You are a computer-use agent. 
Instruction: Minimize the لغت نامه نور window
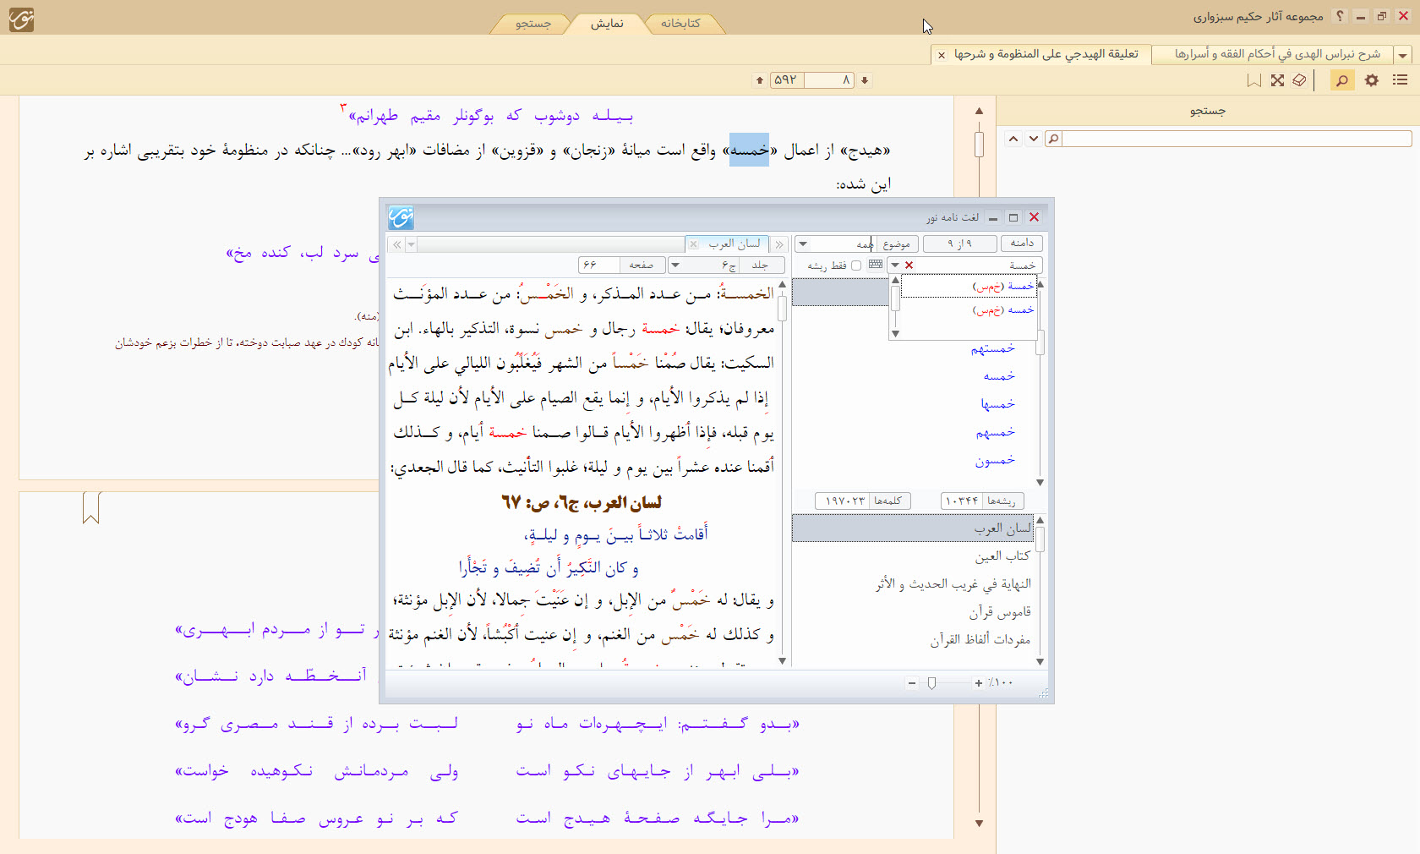tap(993, 217)
